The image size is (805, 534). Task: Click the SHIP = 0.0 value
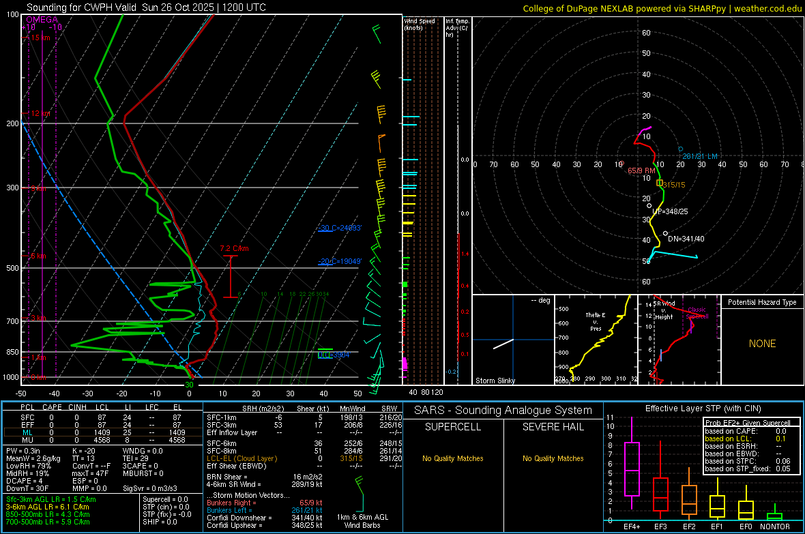160,522
